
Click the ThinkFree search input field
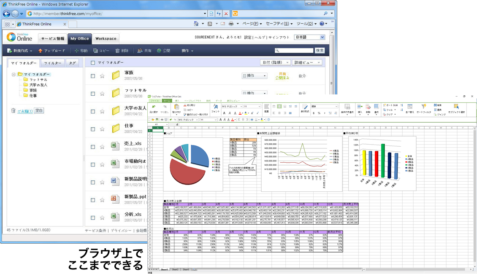pyautogui.click(x=294, y=51)
